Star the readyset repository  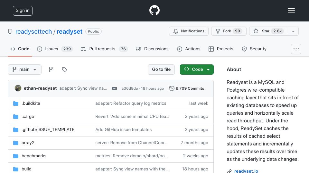[x=268, y=31]
